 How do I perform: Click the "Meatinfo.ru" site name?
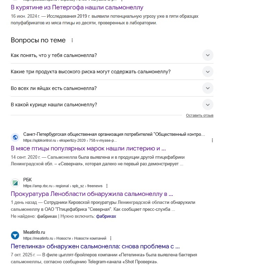(x=34, y=232)
